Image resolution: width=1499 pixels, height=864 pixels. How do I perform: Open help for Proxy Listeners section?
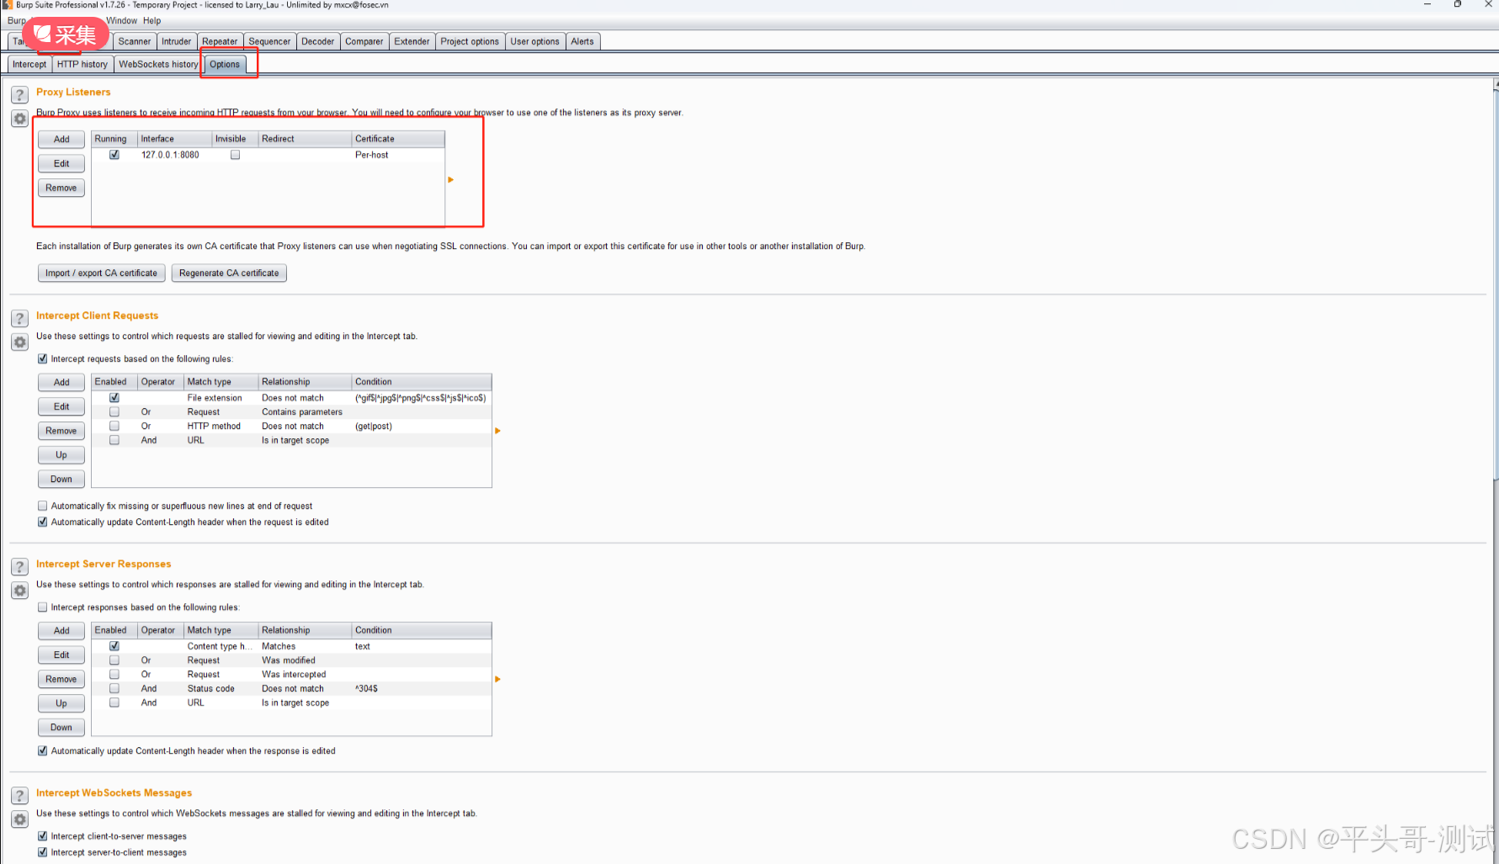coord(19,94)
